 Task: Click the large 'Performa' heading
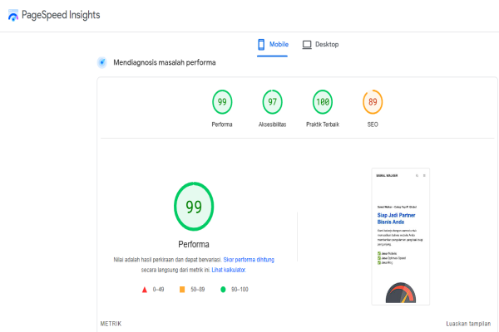click(194, 244)
